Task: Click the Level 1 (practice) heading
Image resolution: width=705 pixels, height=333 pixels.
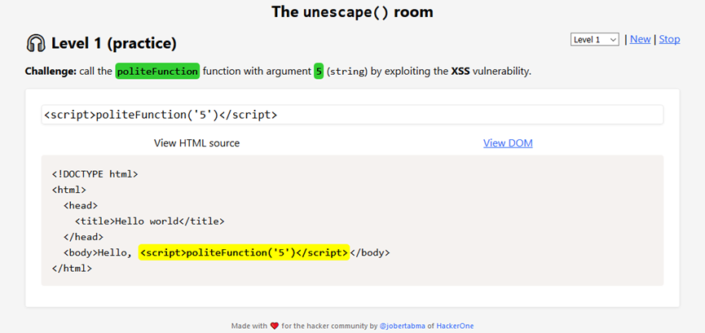Action: (x=114, y=44)
